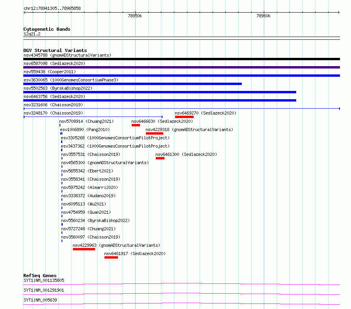Click the DGV Structural Variants track title
The width and height of the screenshot is (351, 309).
(55, 50)
